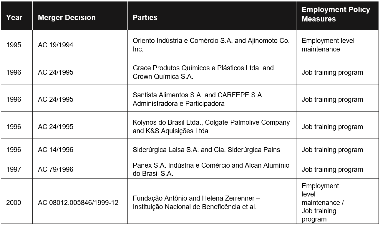380x225 pixels.
Task: Click the AC 79/1996 merger decision cell
Action: click(80, 168)
